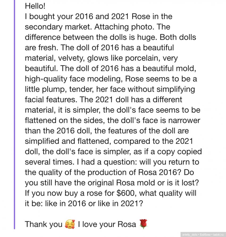The height and width of the screenshot is (237, 226).
Task: Click the "arletty_dolls" watermark text
Action: pyautogui.click(x=190, y=234)
